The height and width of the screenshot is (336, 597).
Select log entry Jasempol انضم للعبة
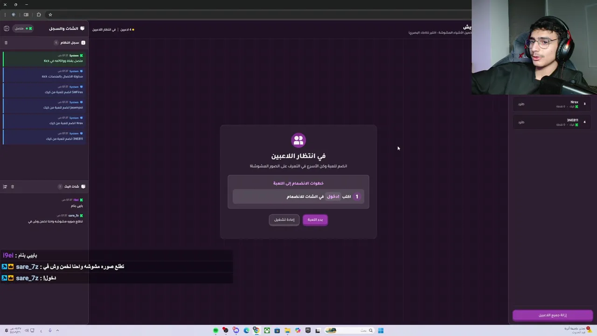coord(44,105)
